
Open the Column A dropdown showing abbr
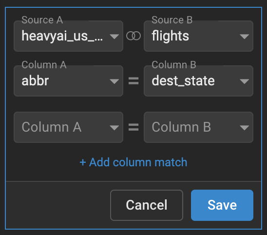(68, 81)
